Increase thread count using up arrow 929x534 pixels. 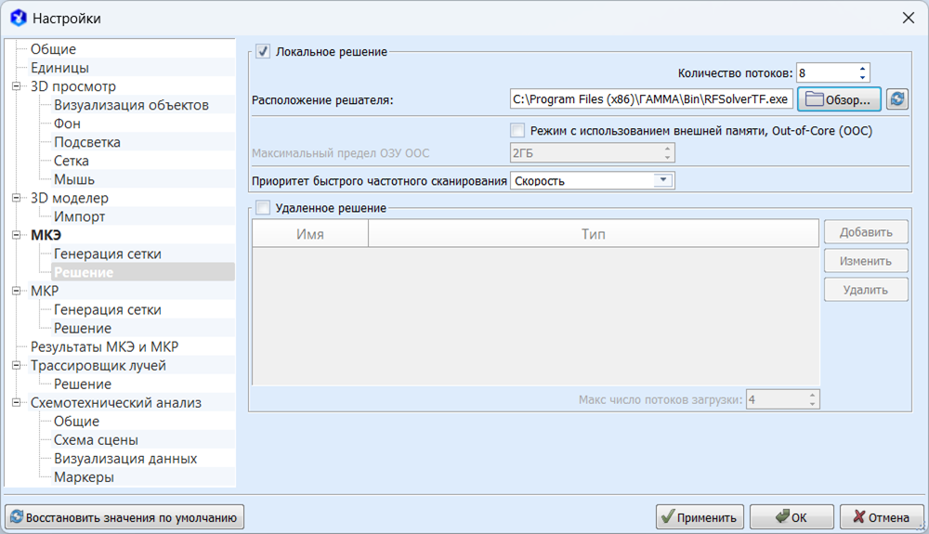[x=863, y=68]
